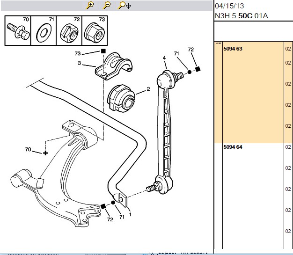Click callout label 4 for the drop link

164,58
